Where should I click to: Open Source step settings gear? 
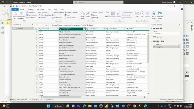click(x=179, y=44)
